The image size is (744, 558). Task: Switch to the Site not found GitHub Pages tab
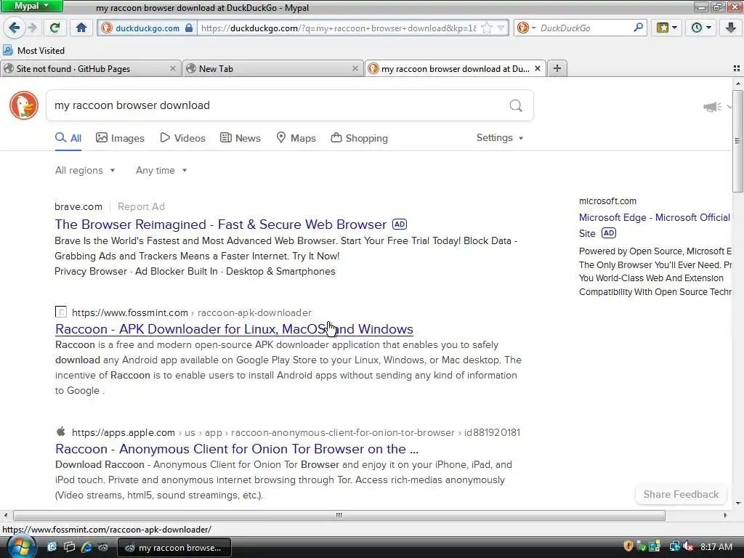click(x=91, y=69)
